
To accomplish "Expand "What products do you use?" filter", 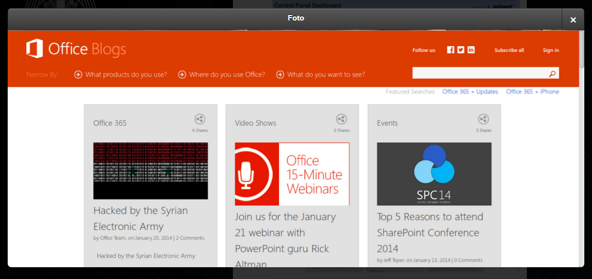I will point(121,75).
